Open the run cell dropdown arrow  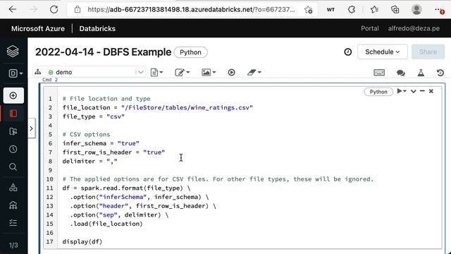402,91
